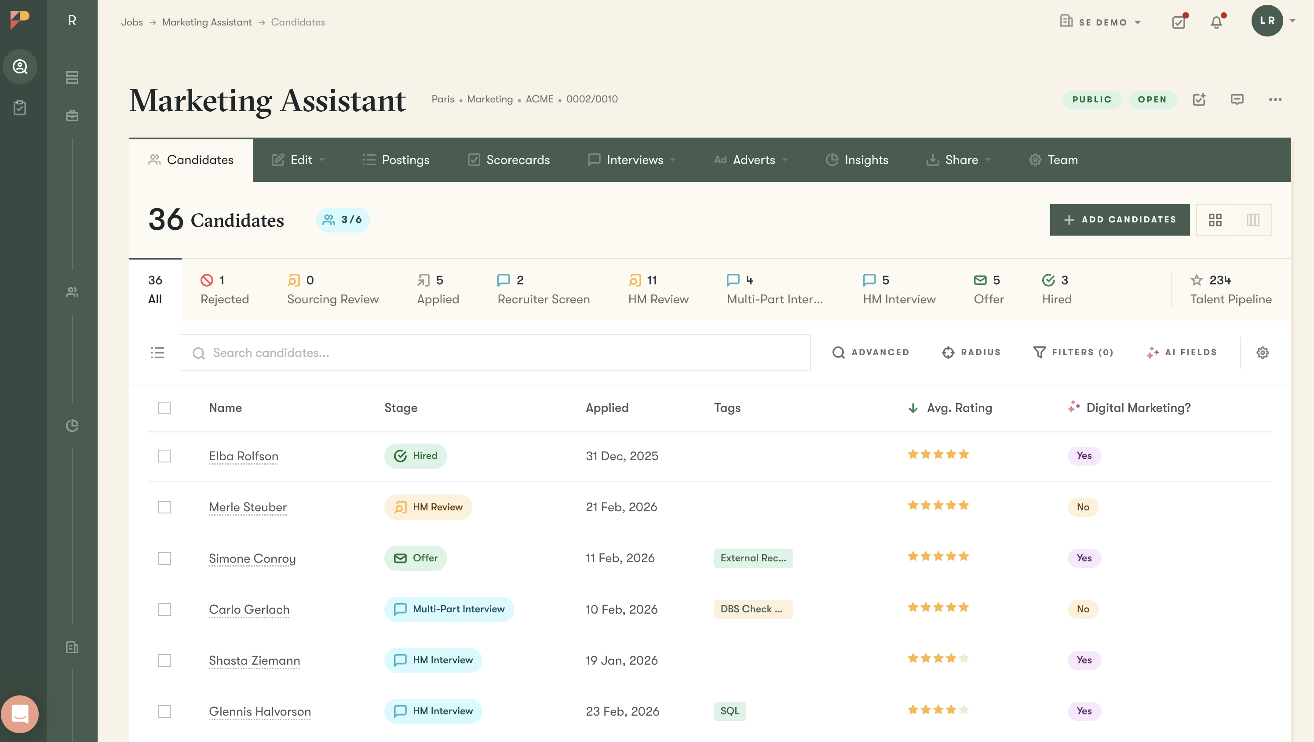
Task: Sort by Avg. Rating arrow
Action: click(x=913, y=408)
